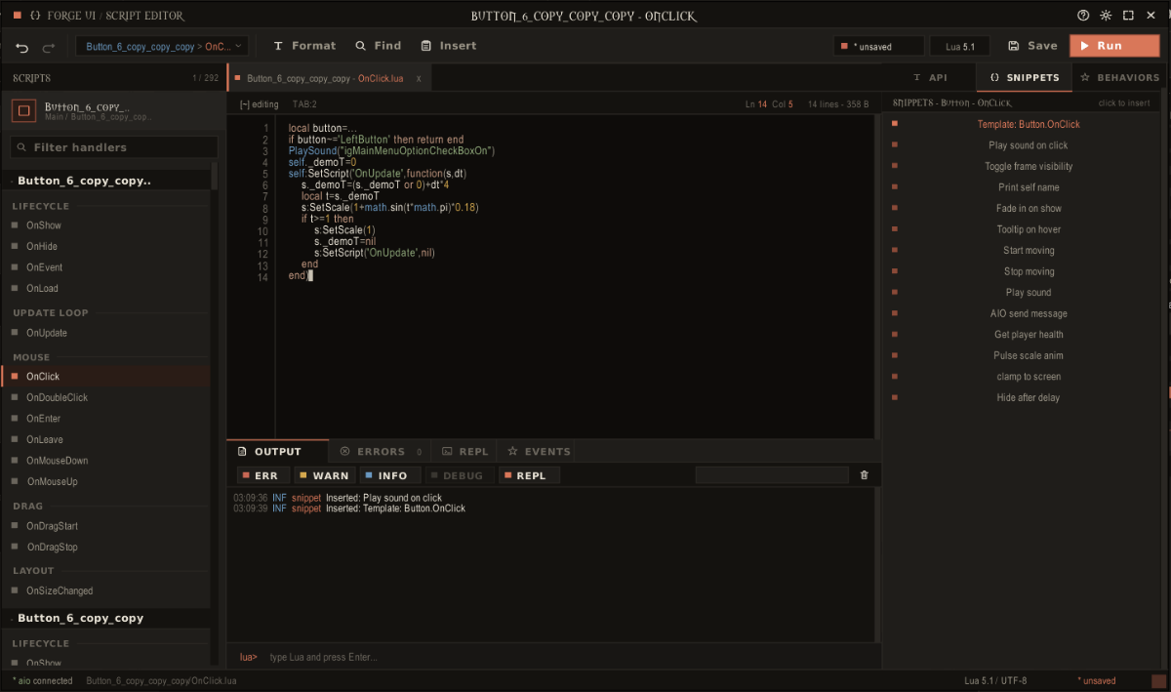Insert the Tooltip on hover snippet
The image size is (1171, 692).
1025,229
